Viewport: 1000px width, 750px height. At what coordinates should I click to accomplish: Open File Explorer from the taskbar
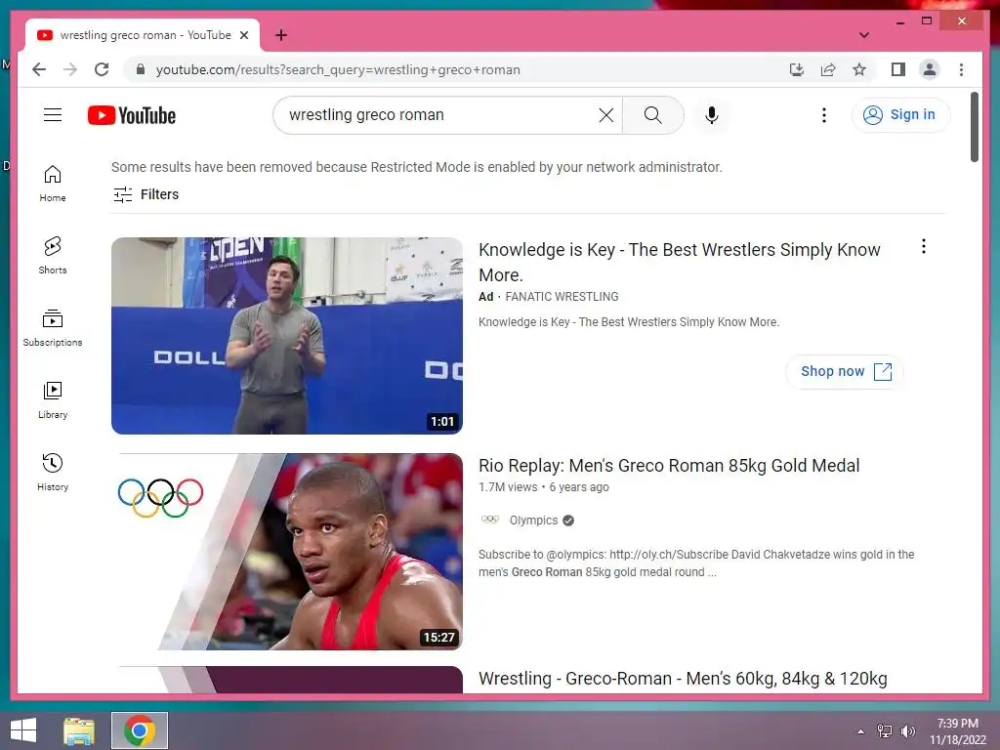point(79,730)
